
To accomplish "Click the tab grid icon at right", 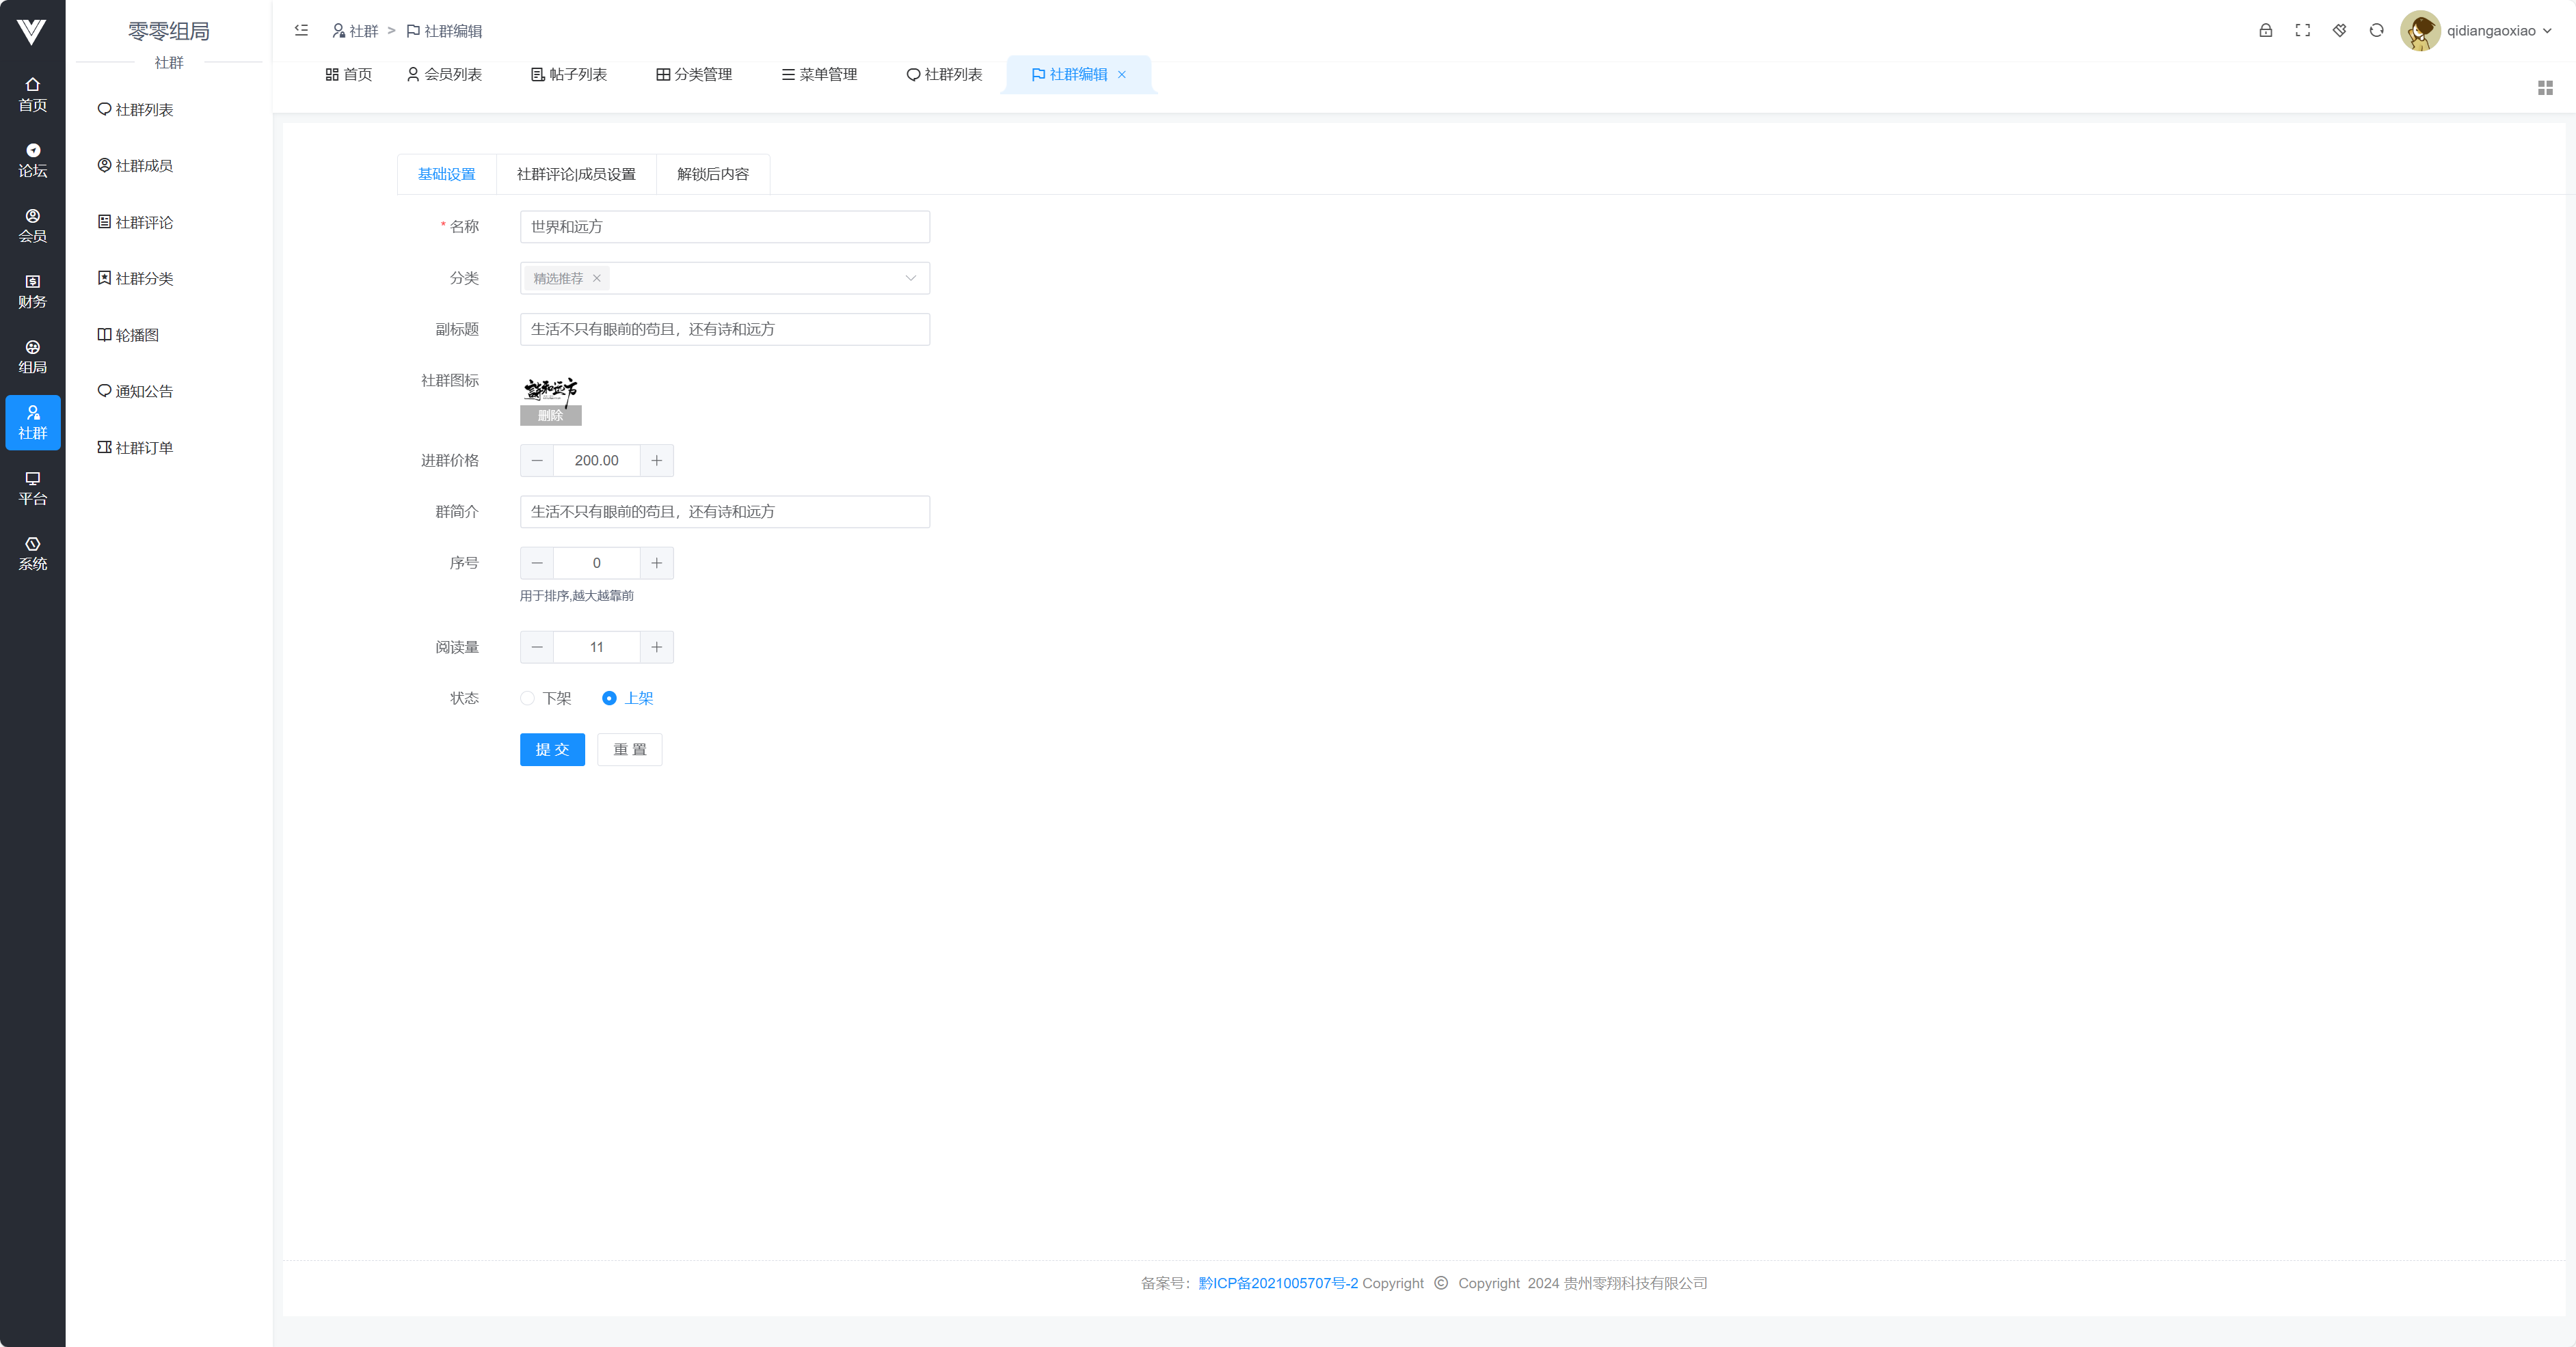I will [2545, 88].
